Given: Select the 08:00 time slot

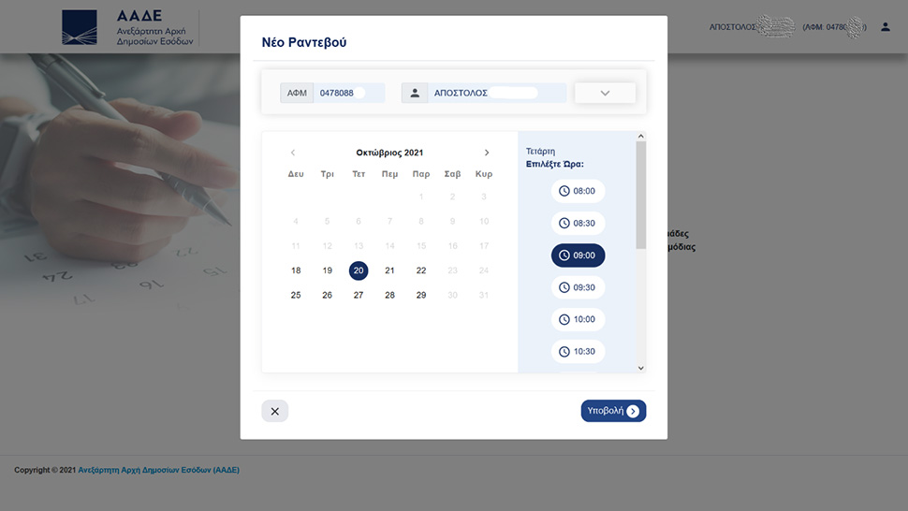Looking at the screenshot, I should tap(578, 191).
